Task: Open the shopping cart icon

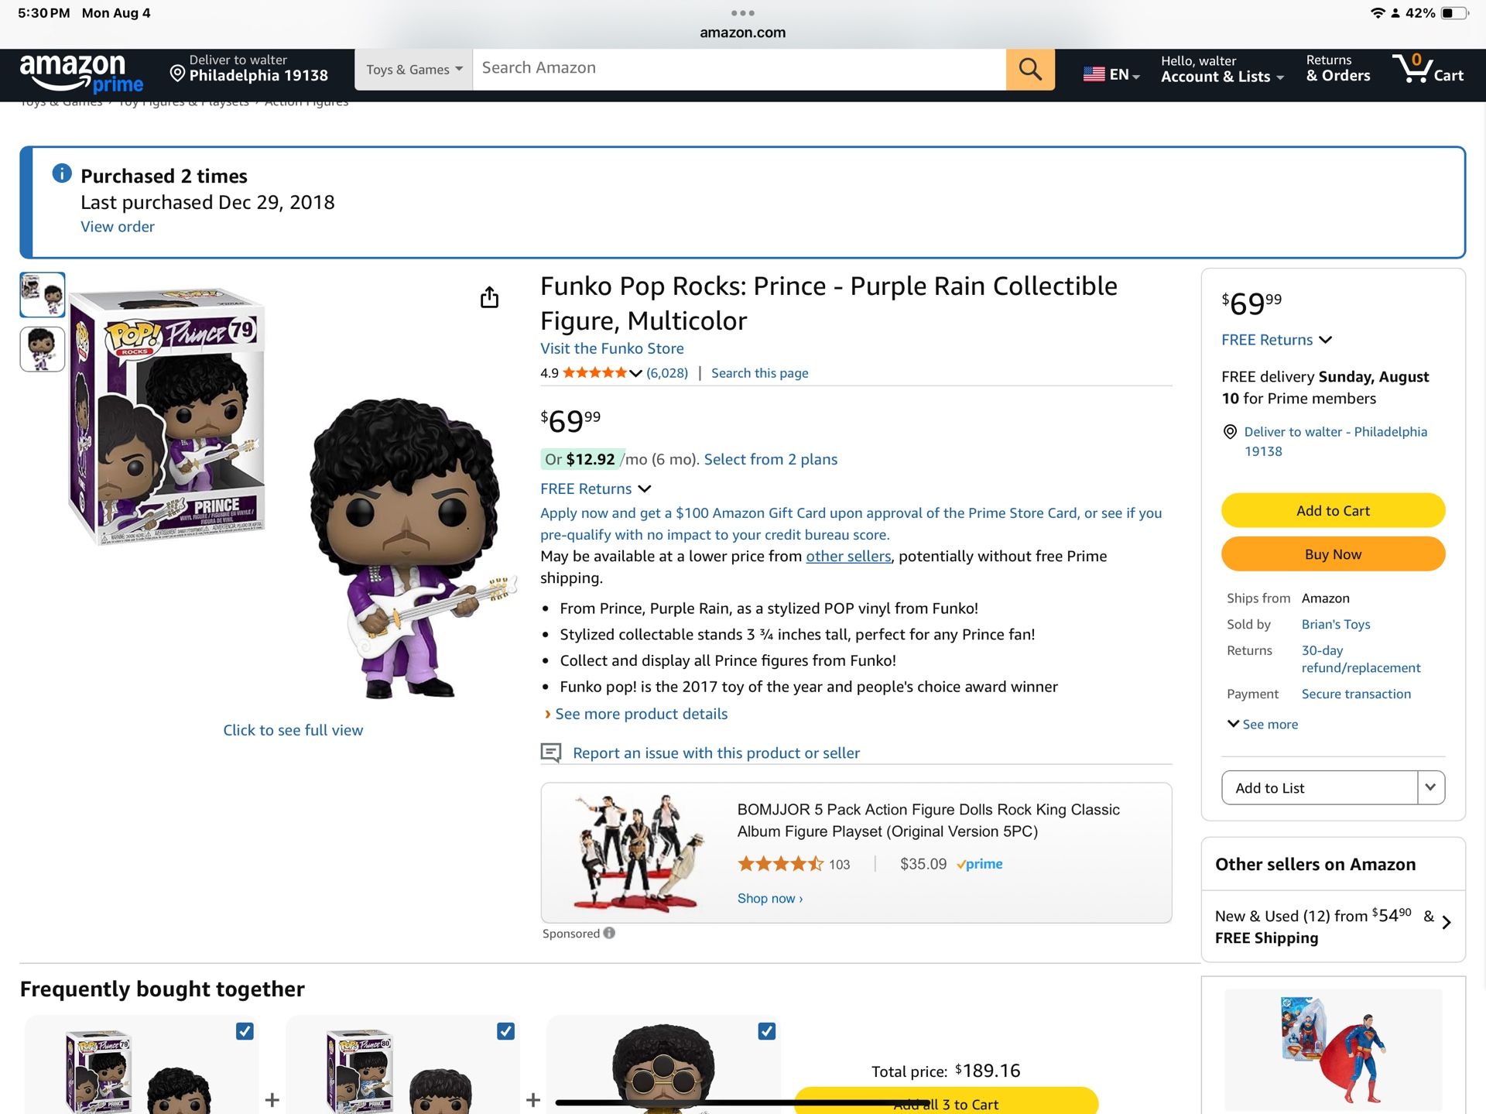Action: [1426, 69]
